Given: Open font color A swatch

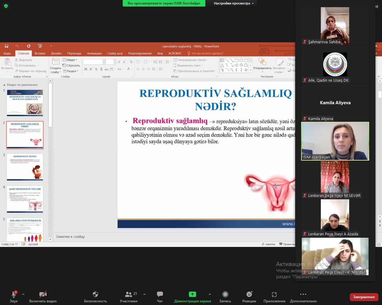Looking at the screenshot, I should (128, 69).
